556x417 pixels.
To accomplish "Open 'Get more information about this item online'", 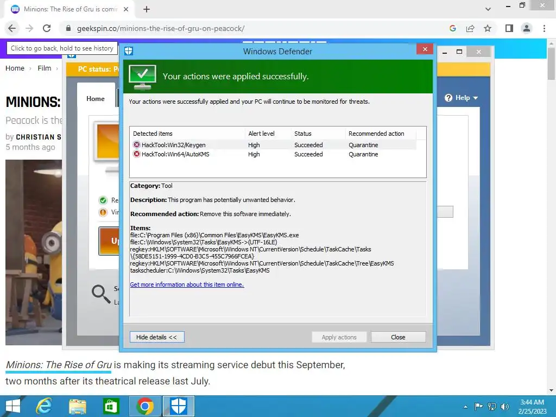I will click(x=187, y=285).
